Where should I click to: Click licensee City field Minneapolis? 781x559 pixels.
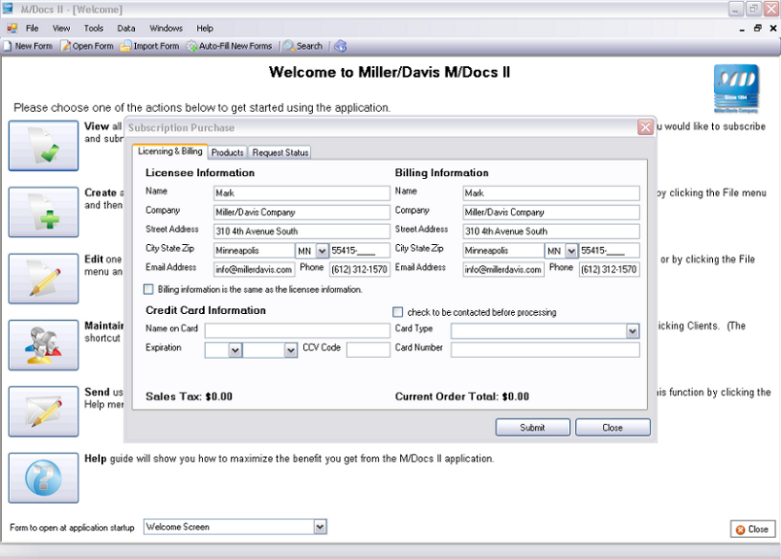pyautogui.click(x=255, y=250)
